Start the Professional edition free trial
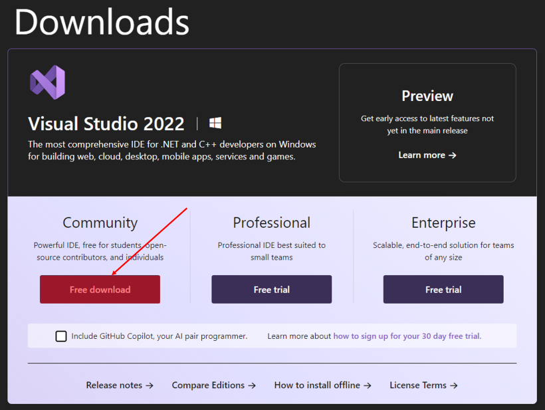 (271, 290)
